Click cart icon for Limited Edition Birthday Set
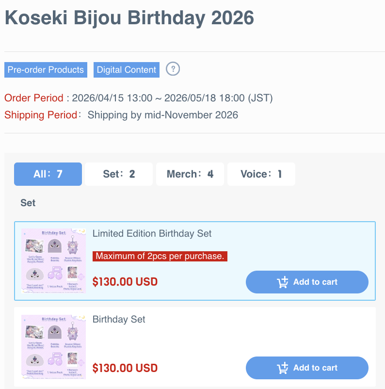The height and width of the screenshot is (389, 385). [x=283, y=282]
